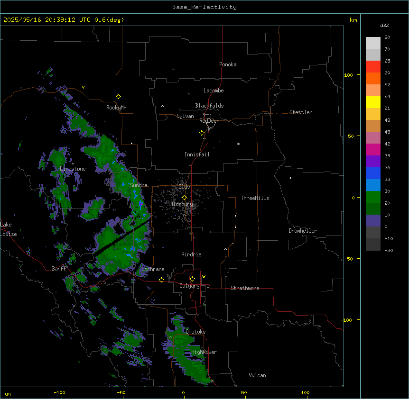Select the Lacombe label on the map
The width and height of the screenshot is (409, 399).
pos(214,91)
